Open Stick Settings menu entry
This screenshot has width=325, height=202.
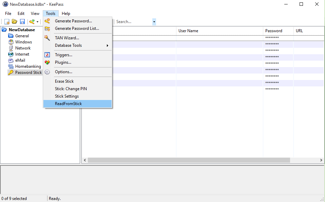pyautogui.click(x=78, y=96)
